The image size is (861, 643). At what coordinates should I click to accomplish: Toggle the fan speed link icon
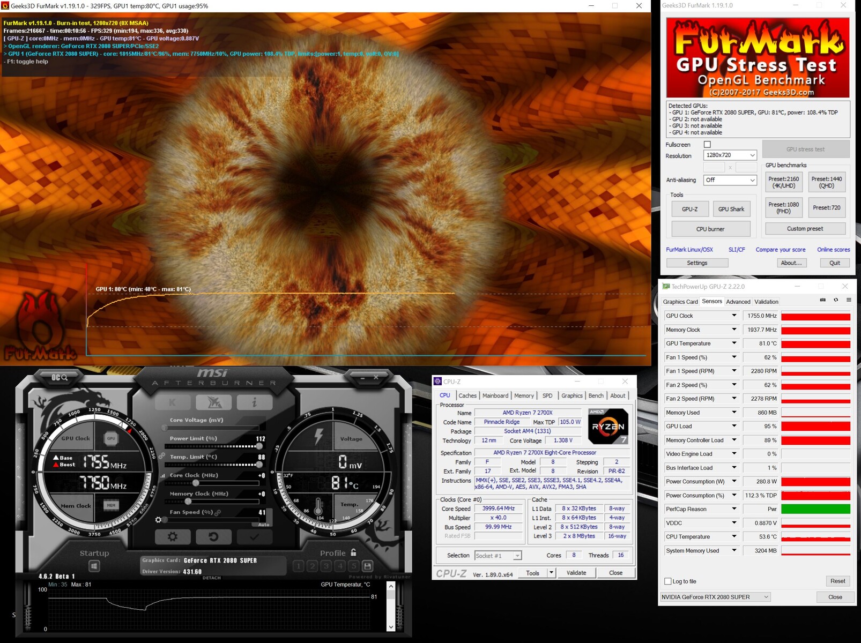[x=218, y=513]
